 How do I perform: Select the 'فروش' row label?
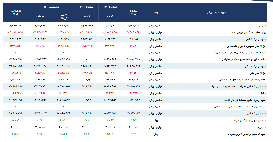262,26
